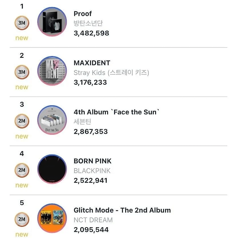
Task: Select the BORN PINK title text
Action: [x=93, y=161]
